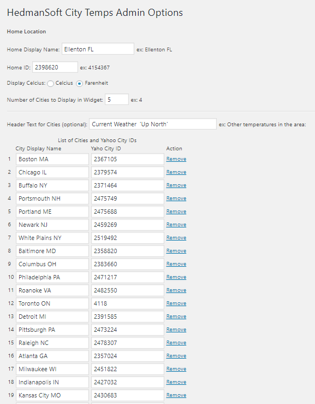Image resolution: width=315 pixels, height=404 pixels.
Task: Click city ID field containing 2430683
Action: [128, 396]
